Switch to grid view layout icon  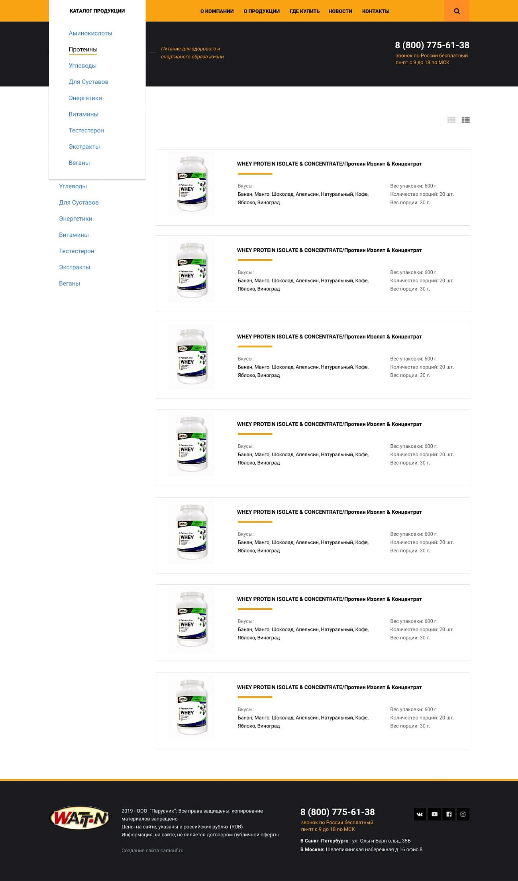pos(451,120)
